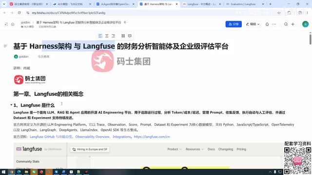Click the 第一章、Langfuse的相关概念 heading
Screen dimensions: 312x175
(48, 94)
